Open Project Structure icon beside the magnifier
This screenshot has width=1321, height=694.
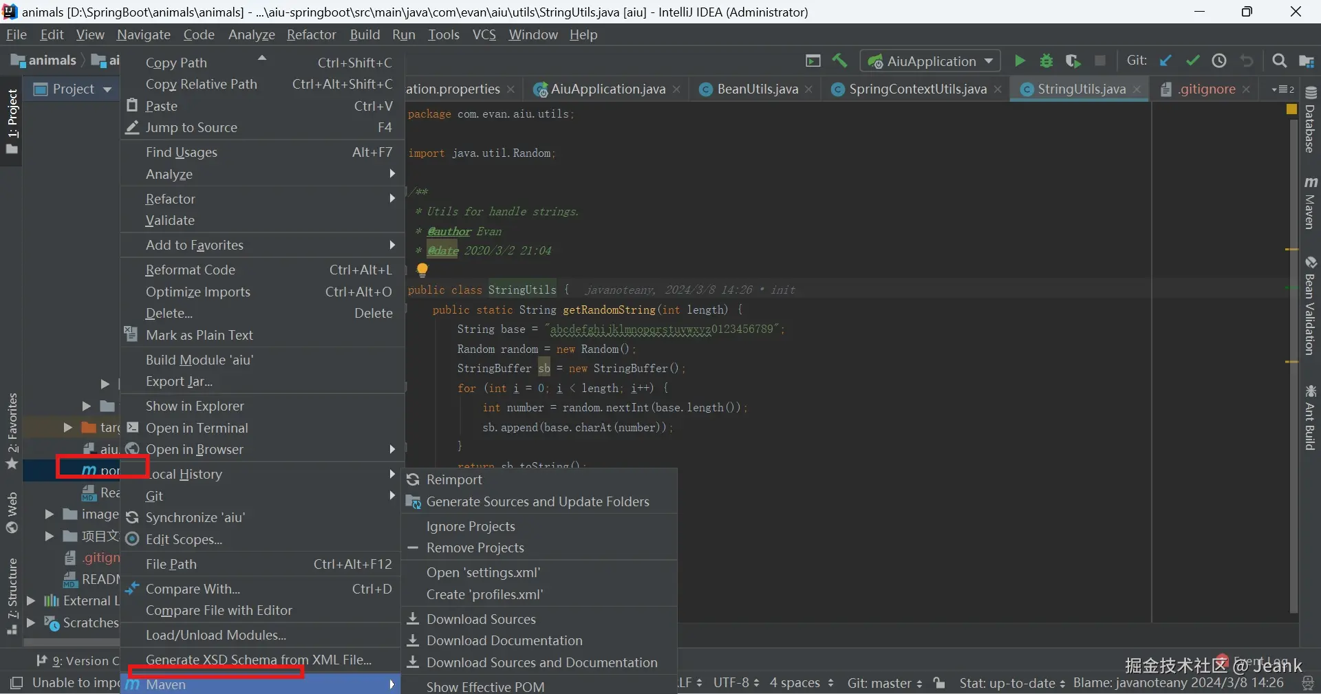pos(1307,61)
